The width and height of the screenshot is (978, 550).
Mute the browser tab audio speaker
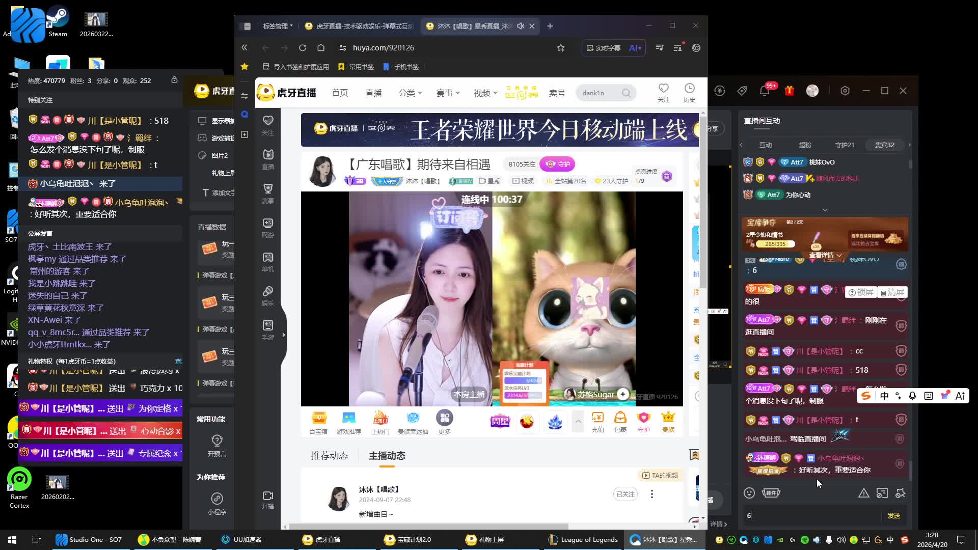point(520,26)
